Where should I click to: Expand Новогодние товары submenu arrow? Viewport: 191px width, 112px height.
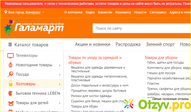[60, 65]
